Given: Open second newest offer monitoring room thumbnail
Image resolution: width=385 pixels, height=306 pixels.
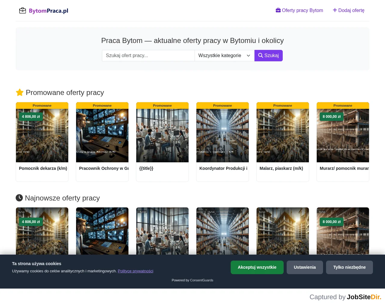Looking at the screenshot, I should click(x=102, y=231).
